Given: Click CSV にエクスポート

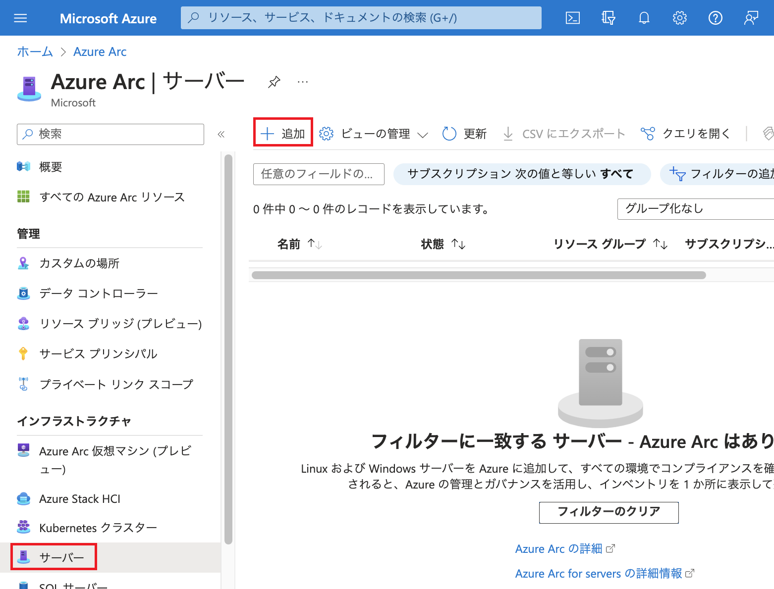Looking at the screenshot, I should point(564,134).
